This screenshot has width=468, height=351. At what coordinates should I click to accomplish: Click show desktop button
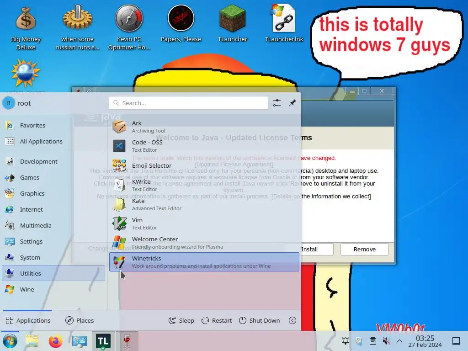[456, 341]
